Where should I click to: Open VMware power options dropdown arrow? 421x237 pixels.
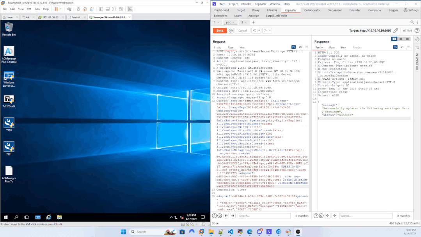[x=61, y=9]
